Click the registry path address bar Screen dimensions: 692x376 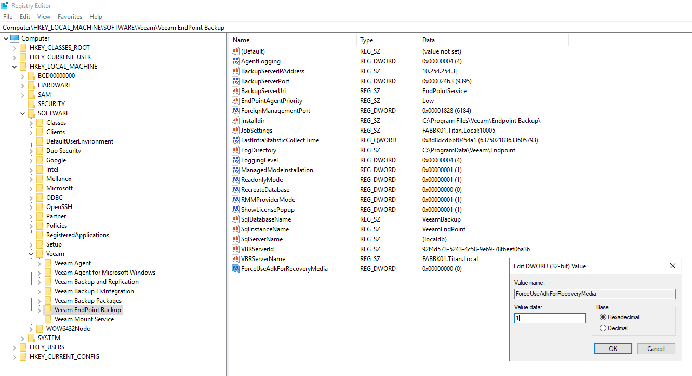[x=346, y=28]
